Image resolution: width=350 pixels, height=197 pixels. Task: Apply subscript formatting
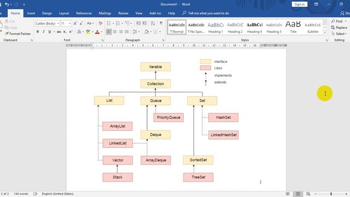[65, 32]
